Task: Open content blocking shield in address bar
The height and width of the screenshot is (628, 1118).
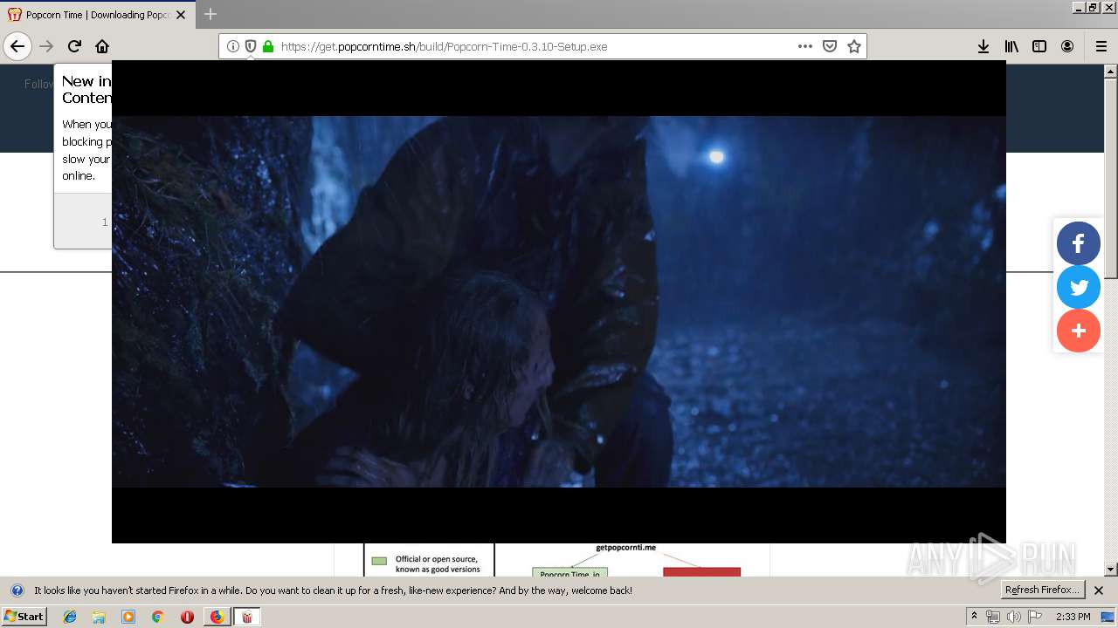Action: click(251, 46)
